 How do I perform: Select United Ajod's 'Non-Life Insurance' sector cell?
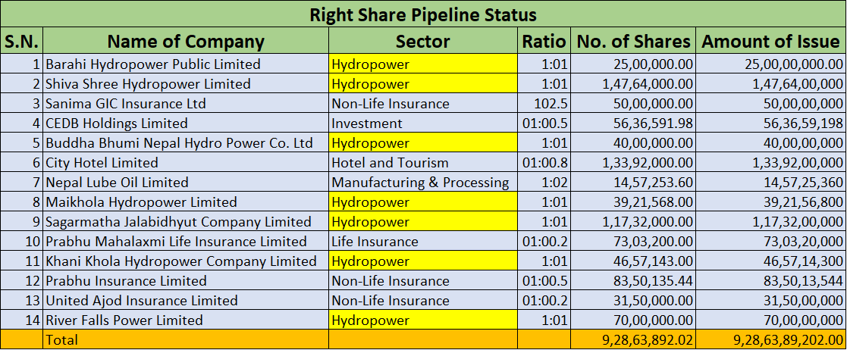coord(423,301)
